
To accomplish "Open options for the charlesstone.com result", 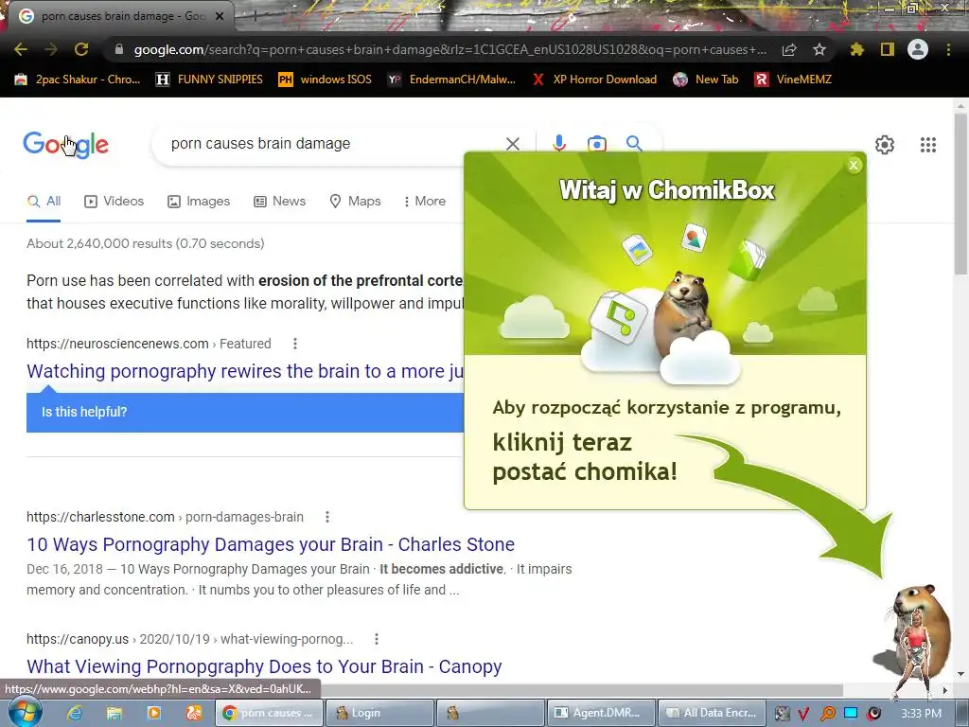I will (x=326, y=517).
